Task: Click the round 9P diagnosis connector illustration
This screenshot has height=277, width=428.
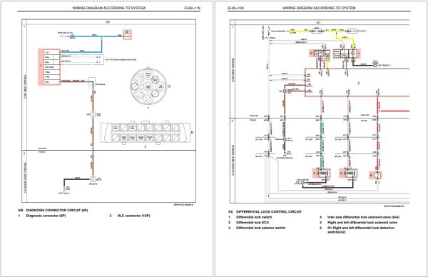Action: click(148, 86)
